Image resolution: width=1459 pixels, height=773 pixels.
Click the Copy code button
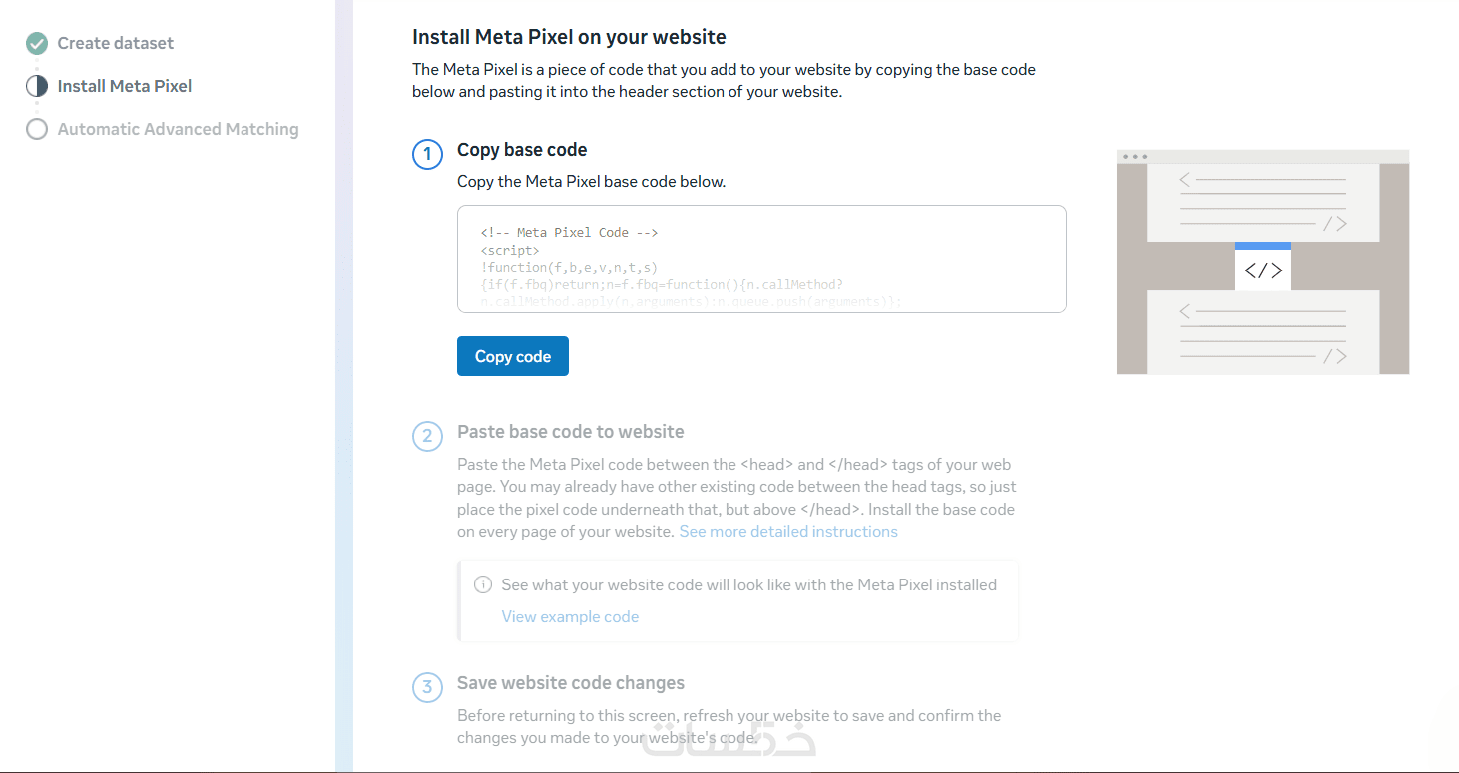tap(513, 356)
